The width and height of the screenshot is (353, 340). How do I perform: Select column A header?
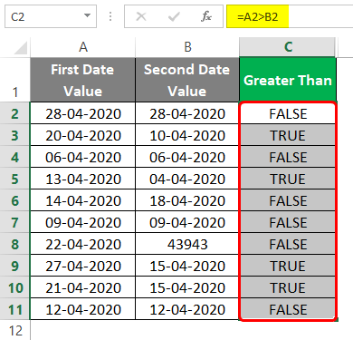[82, 47]
